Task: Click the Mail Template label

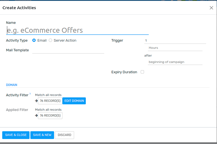Action: pyautogui.click(x=18, y=50)
